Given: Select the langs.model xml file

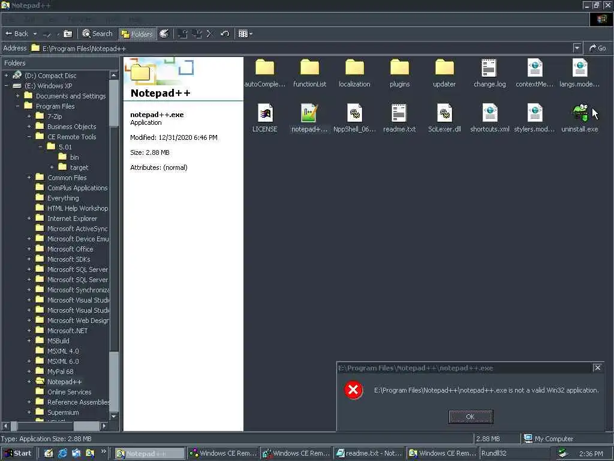Looking at the screenshot, I should click(580, 73).
